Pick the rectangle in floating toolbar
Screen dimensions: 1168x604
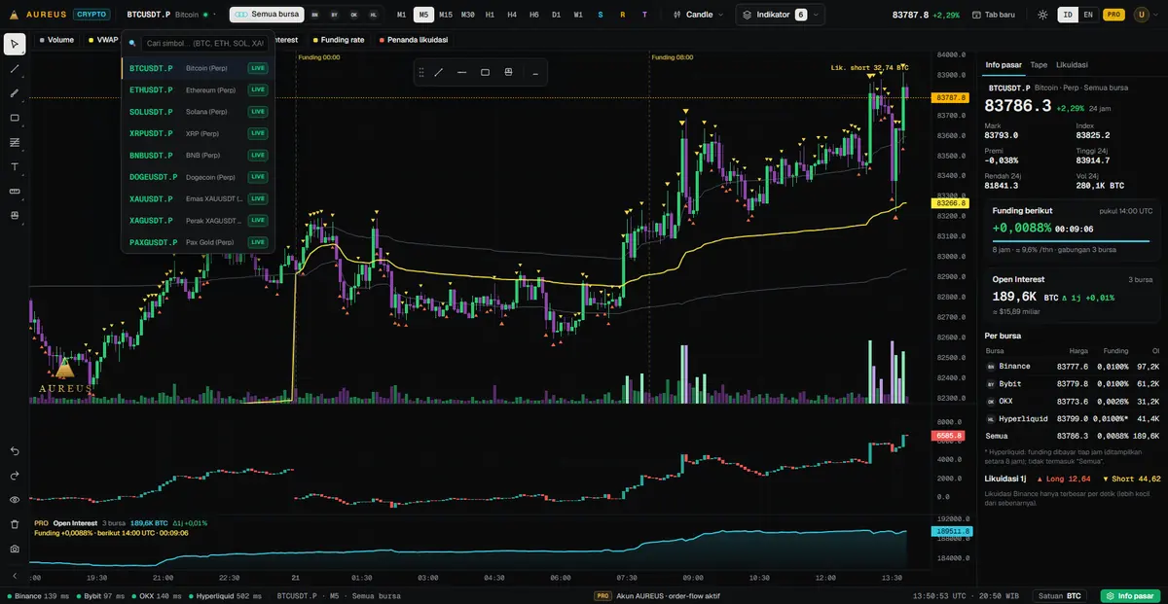[x=486, y=72]
